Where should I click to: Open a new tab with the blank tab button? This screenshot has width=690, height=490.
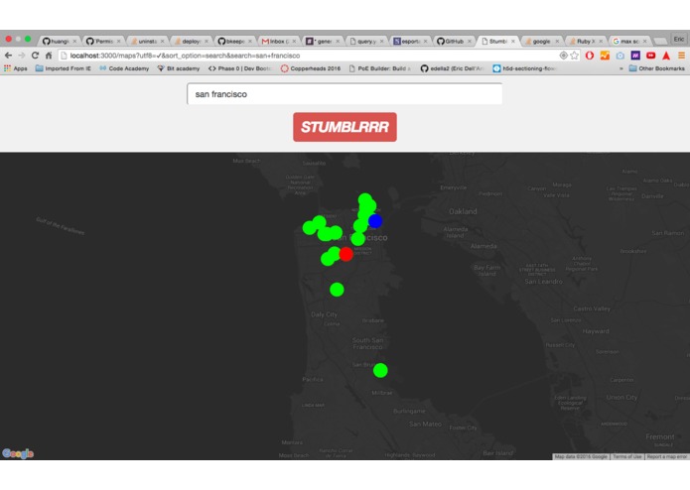pos(660,42)
